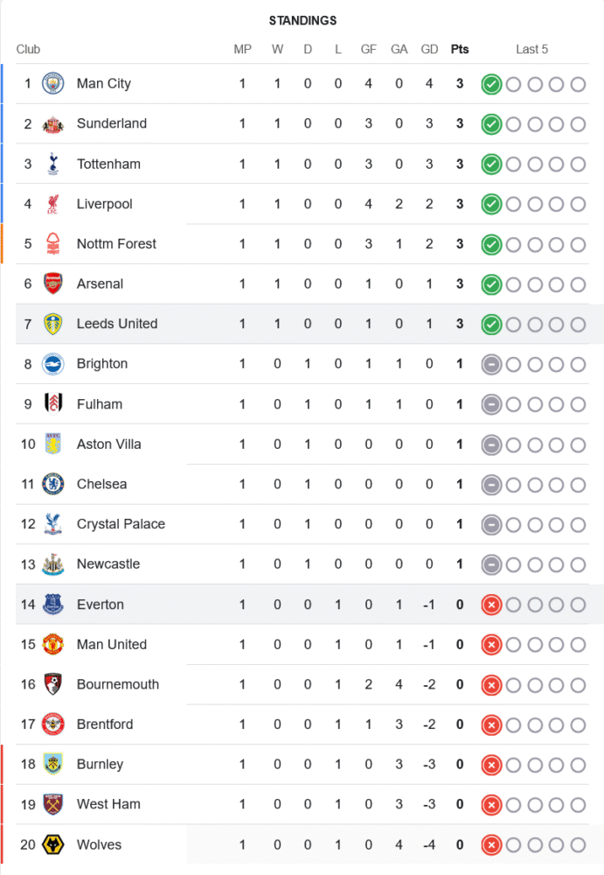Click the Man City club crest
The image size is (604, 875).
(53, 84)
